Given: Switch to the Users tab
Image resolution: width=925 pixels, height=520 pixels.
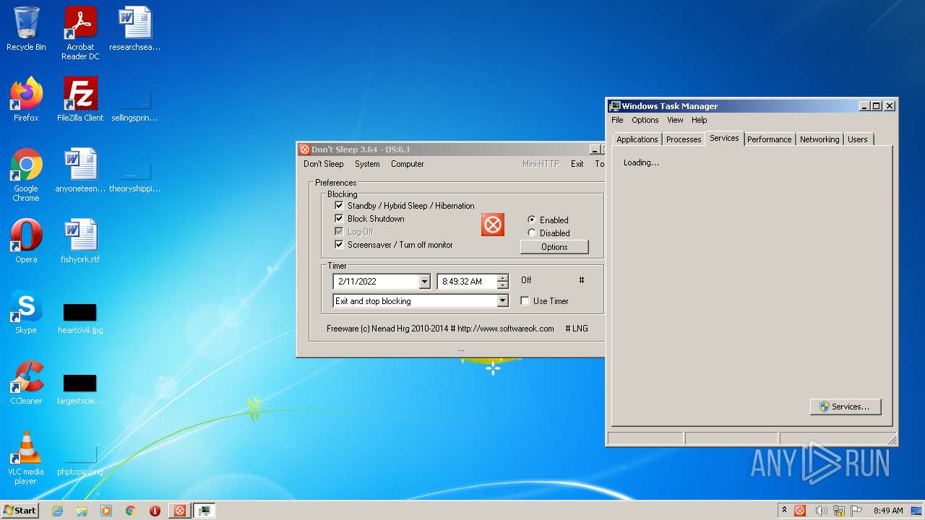Looking at the screenshot, I should 858,139.
